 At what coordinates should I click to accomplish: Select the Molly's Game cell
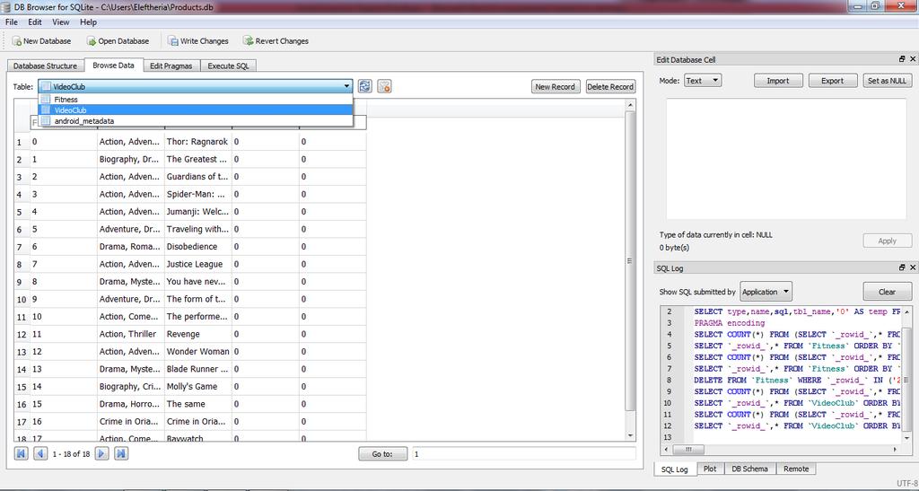pos(198,387)
